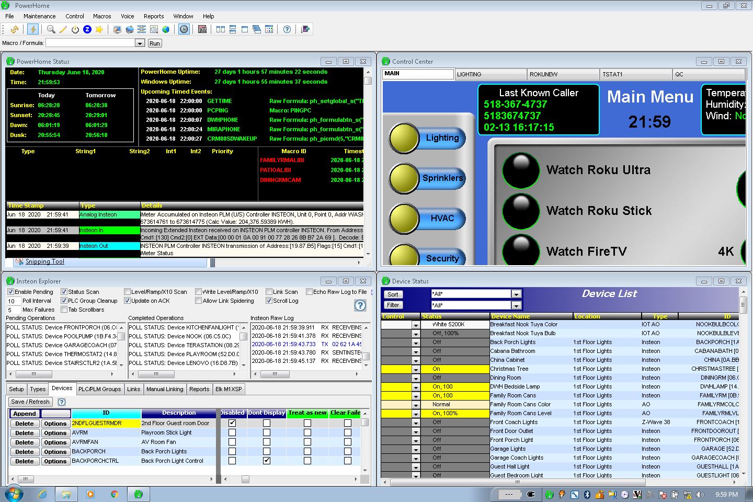Toggle the Update on ACK checkbox

coord(127,301)
